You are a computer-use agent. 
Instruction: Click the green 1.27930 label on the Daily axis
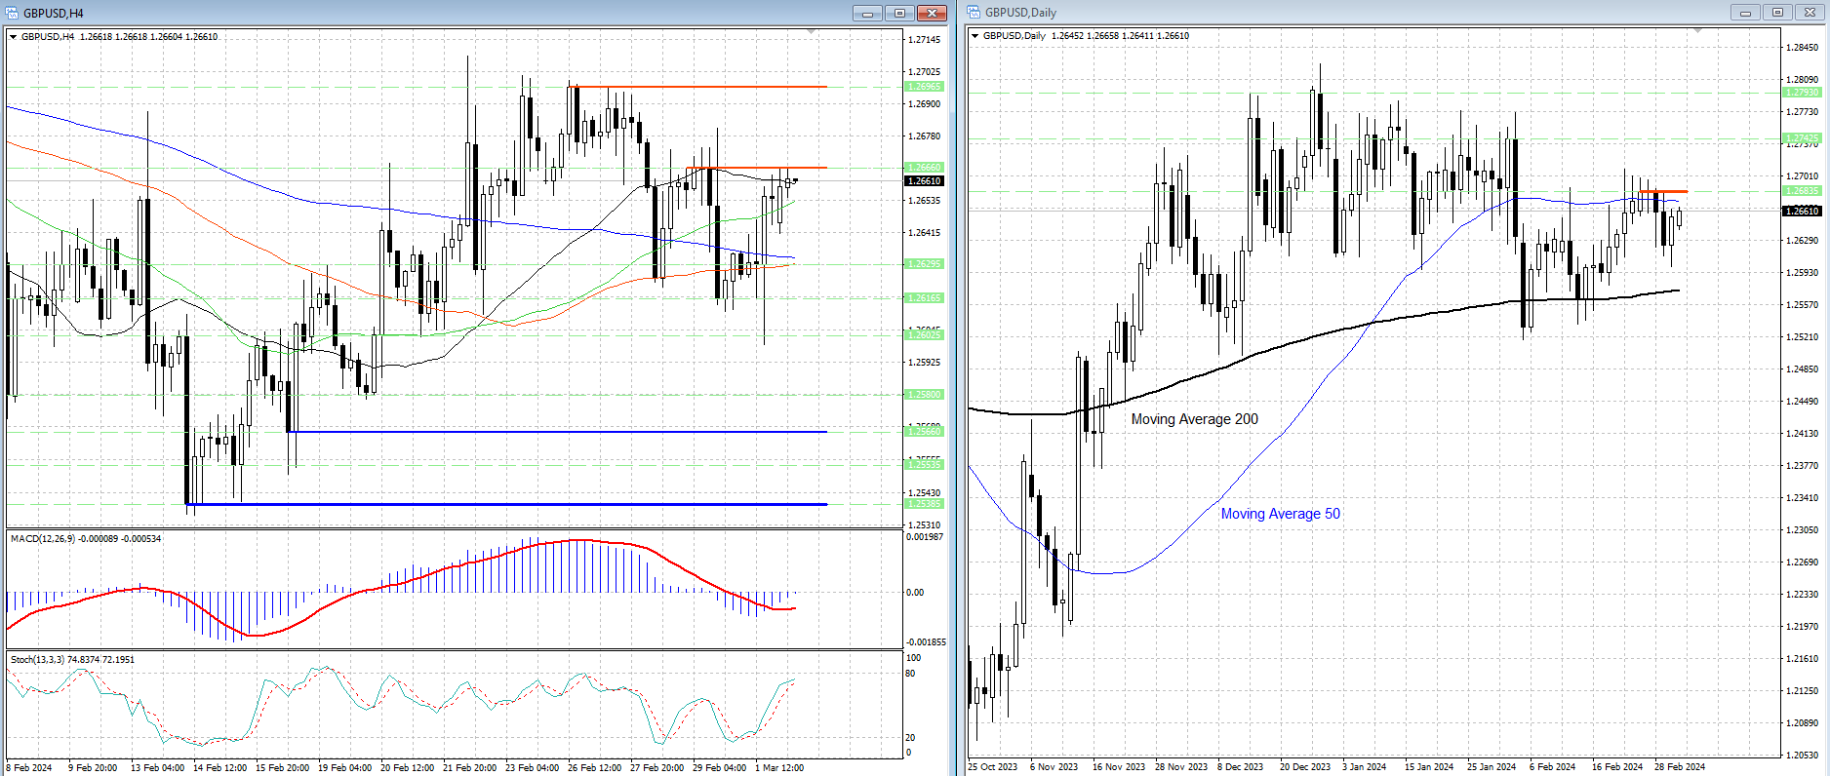[x=1802, y=93]
